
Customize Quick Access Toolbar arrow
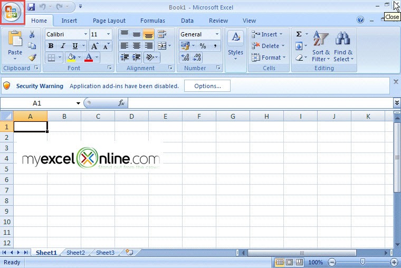pos(80,6)
